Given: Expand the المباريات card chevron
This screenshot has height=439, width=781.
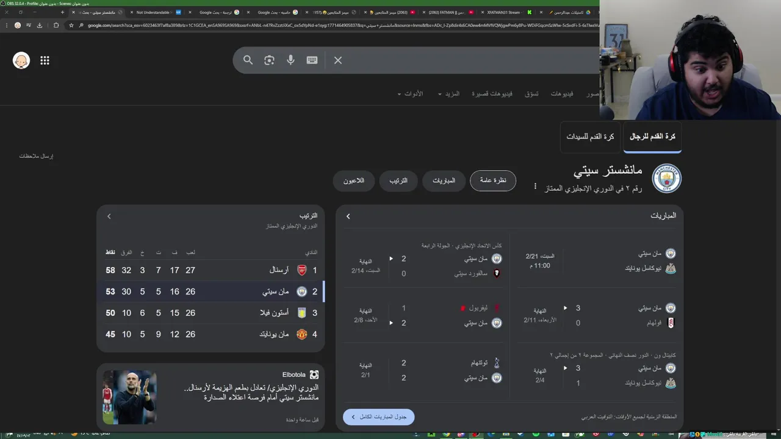Looking at the screenshot, I should 348,216.
